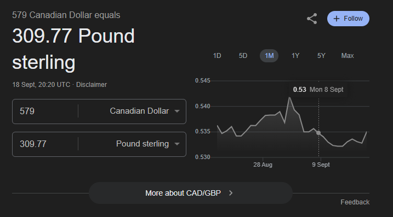The width and height of the screenshot is (393, 217).
Task: Click the plus icon on Follow
Action: (337, 19)
